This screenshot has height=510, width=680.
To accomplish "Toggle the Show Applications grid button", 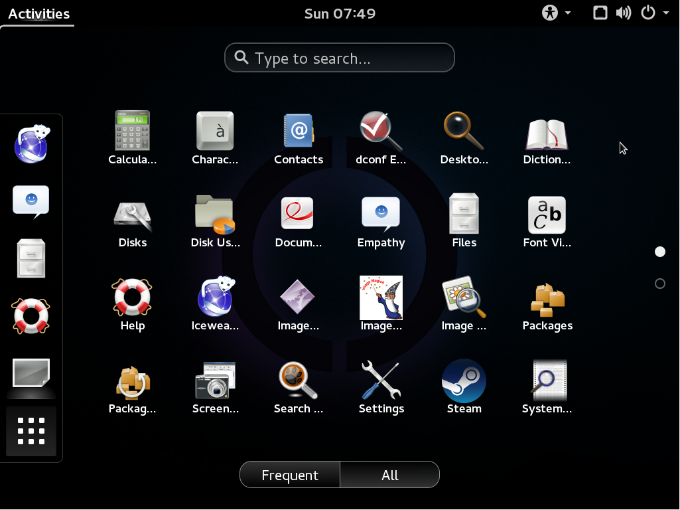I will 31,431.
